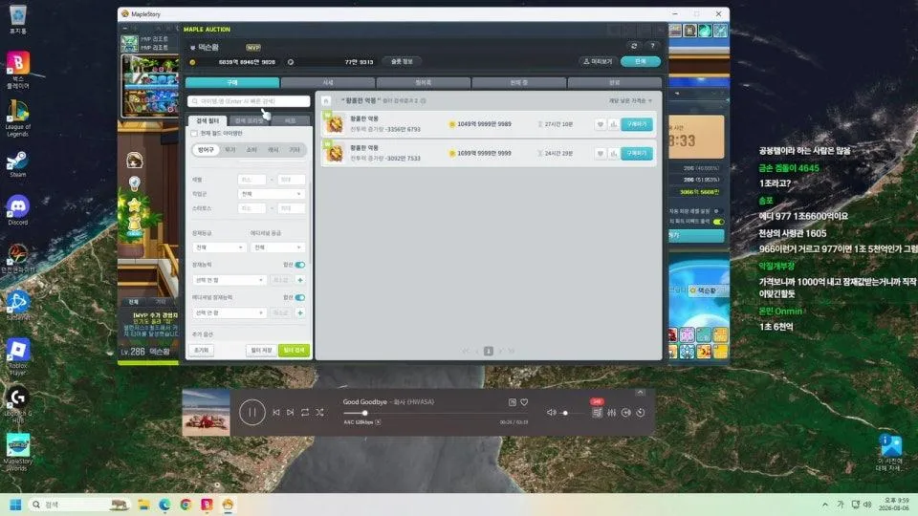Open the results sort order dropdown
Image resolution: width=918 pixels, height=516 pixels.
(630, 100)
